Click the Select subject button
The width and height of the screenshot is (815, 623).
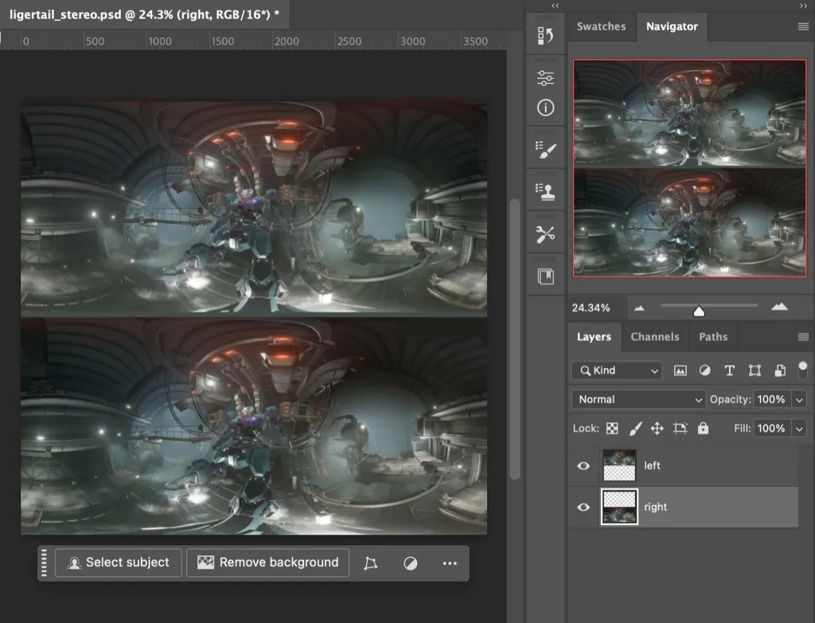pos(119,562)
